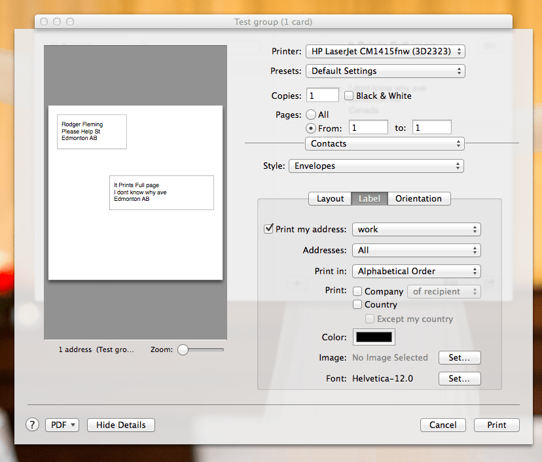Image resolution: width=542 pixels, height=462 pixels.
Task: Select the 'All' pages radio button
Action: pyautogui.click(x=311, y=114)
